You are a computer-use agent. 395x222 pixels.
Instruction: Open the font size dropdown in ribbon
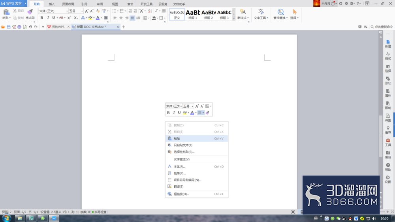pyautogui.click(x=82, y=11)
